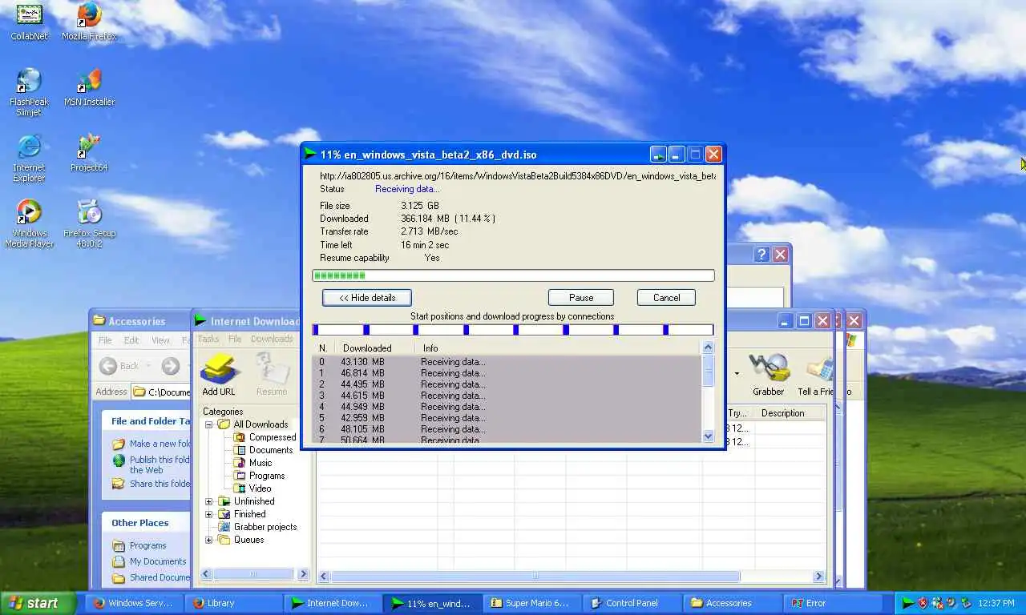
Task: Click the IDM tray icon in system tray
Action: pyautogui.click(x=908, y=603)
